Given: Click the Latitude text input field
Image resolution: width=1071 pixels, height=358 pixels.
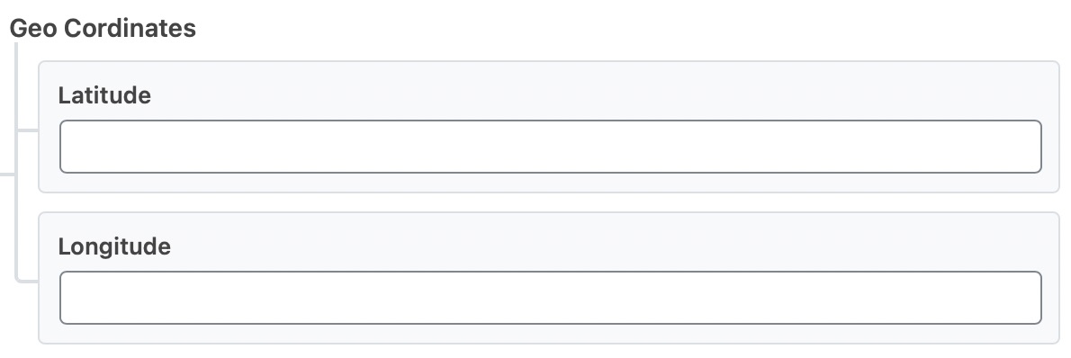Looking at the screenshot, I should (551, 147).
